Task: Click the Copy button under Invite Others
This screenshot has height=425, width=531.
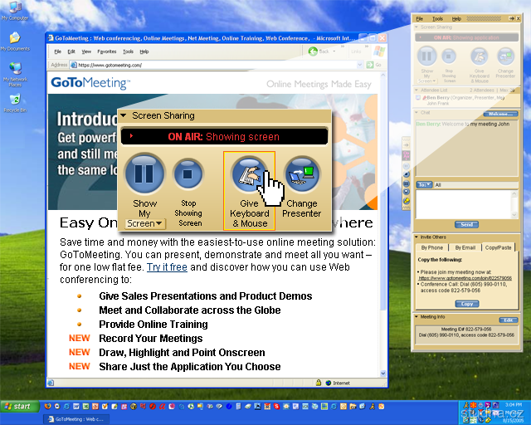Action: click(x=466, y=304)
